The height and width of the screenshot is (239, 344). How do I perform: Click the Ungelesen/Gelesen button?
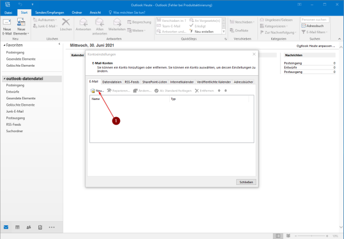pos(276,20)
